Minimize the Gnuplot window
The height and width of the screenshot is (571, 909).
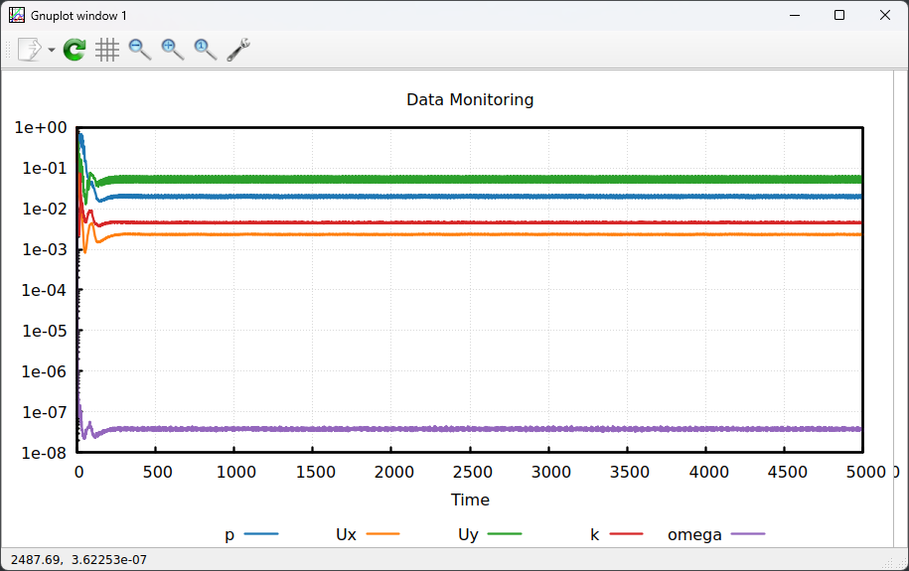[x=794, y=15]
